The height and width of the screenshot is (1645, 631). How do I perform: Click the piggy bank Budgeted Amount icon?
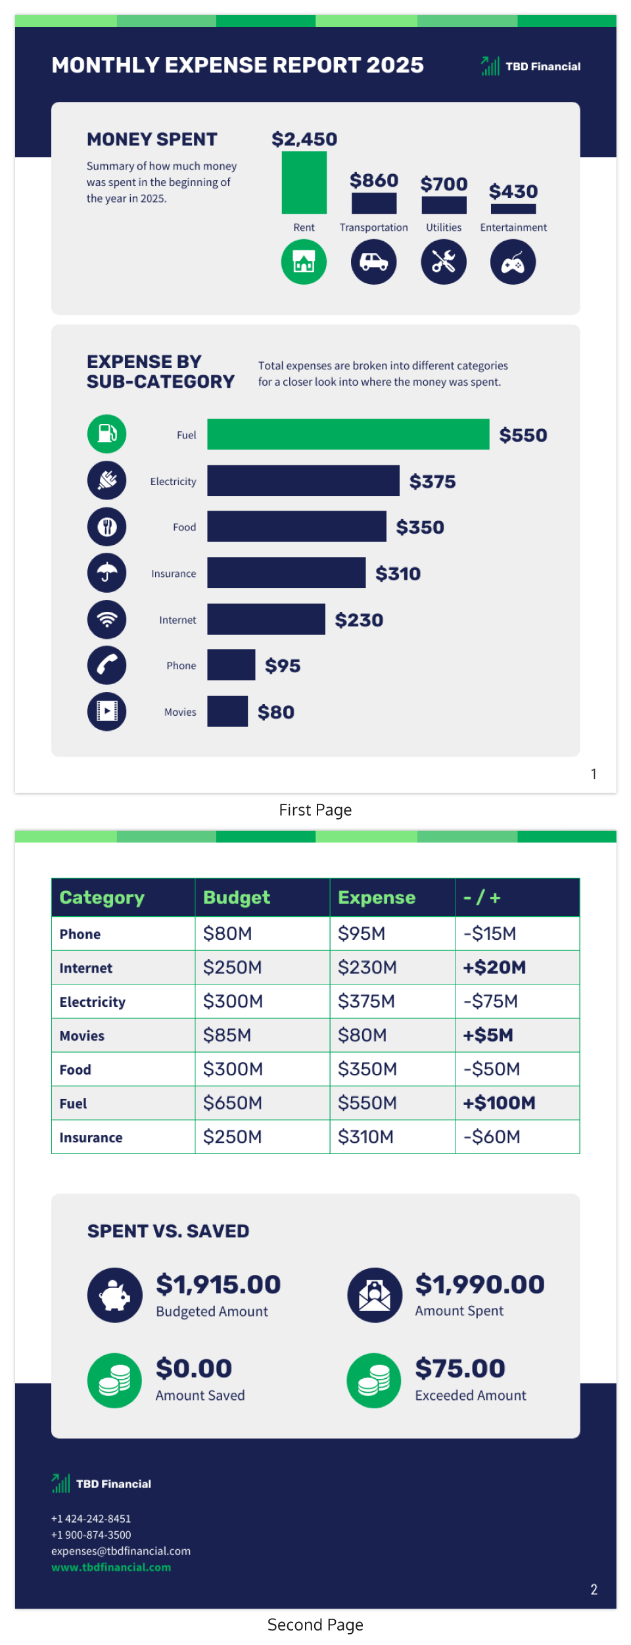click(x=115, y=1295)
